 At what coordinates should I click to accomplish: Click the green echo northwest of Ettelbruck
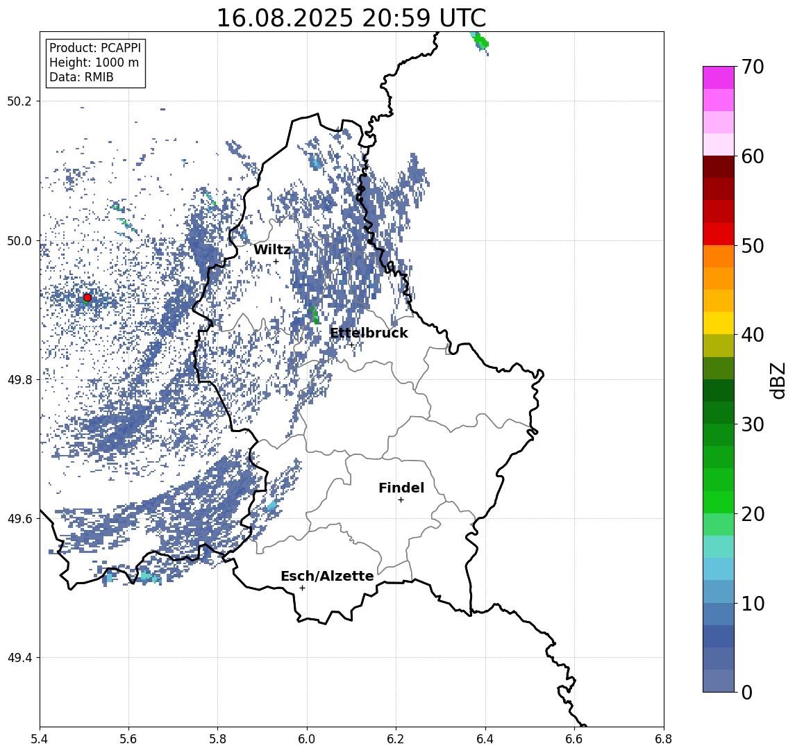(315, 315)
